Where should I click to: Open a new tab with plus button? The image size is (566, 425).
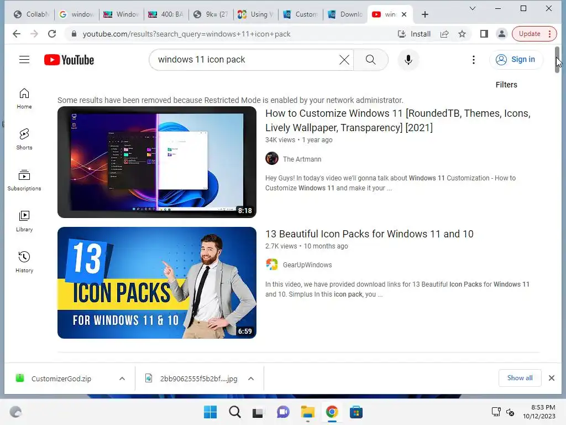pos(425,14)
